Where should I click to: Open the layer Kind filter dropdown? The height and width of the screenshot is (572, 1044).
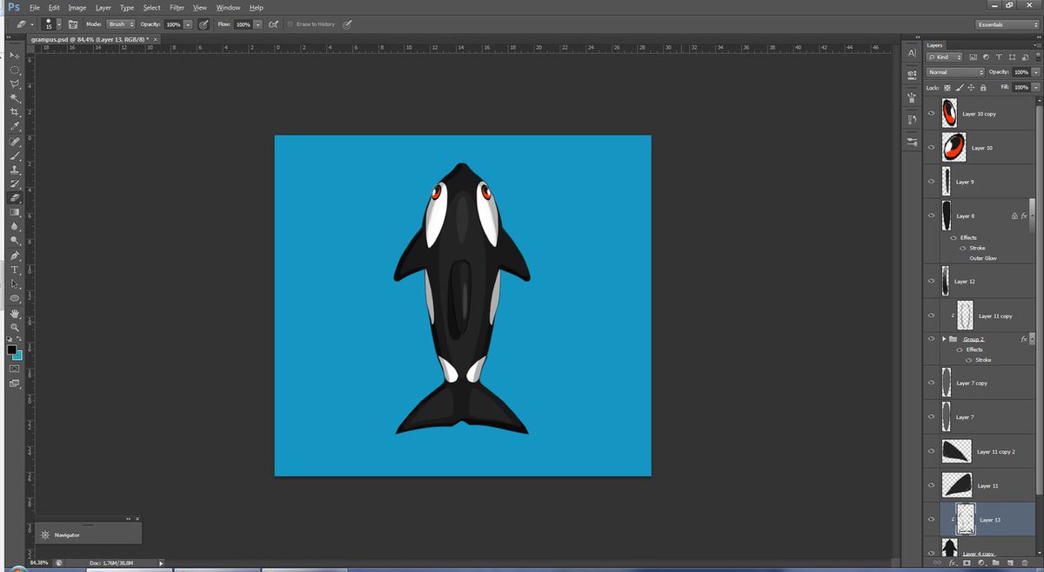click(x=944, y=57)
